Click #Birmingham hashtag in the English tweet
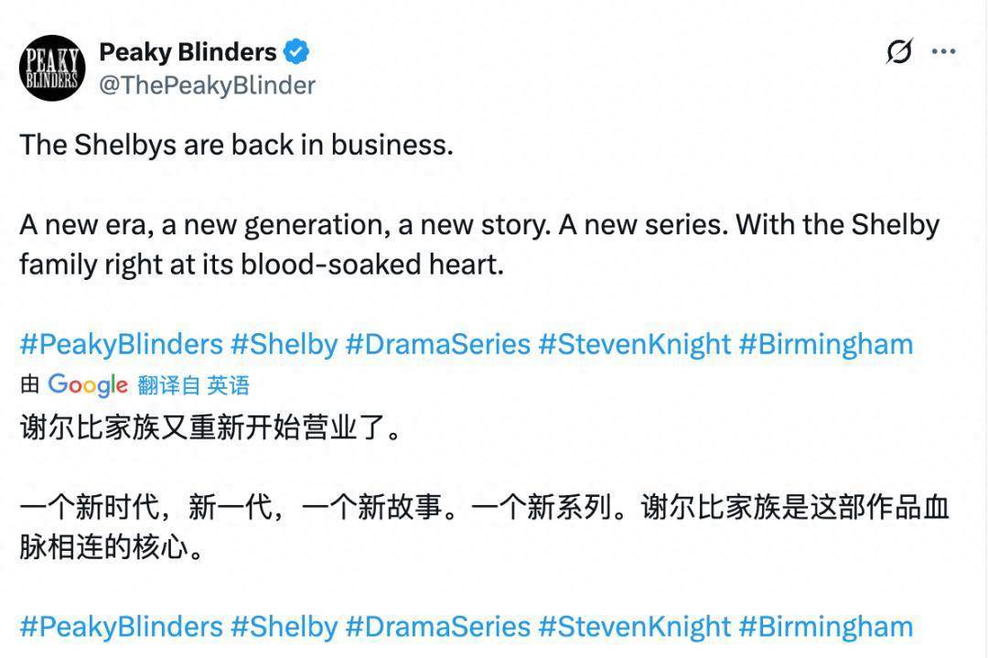This screenshot has height=658, width=988. tap(826, 344)
